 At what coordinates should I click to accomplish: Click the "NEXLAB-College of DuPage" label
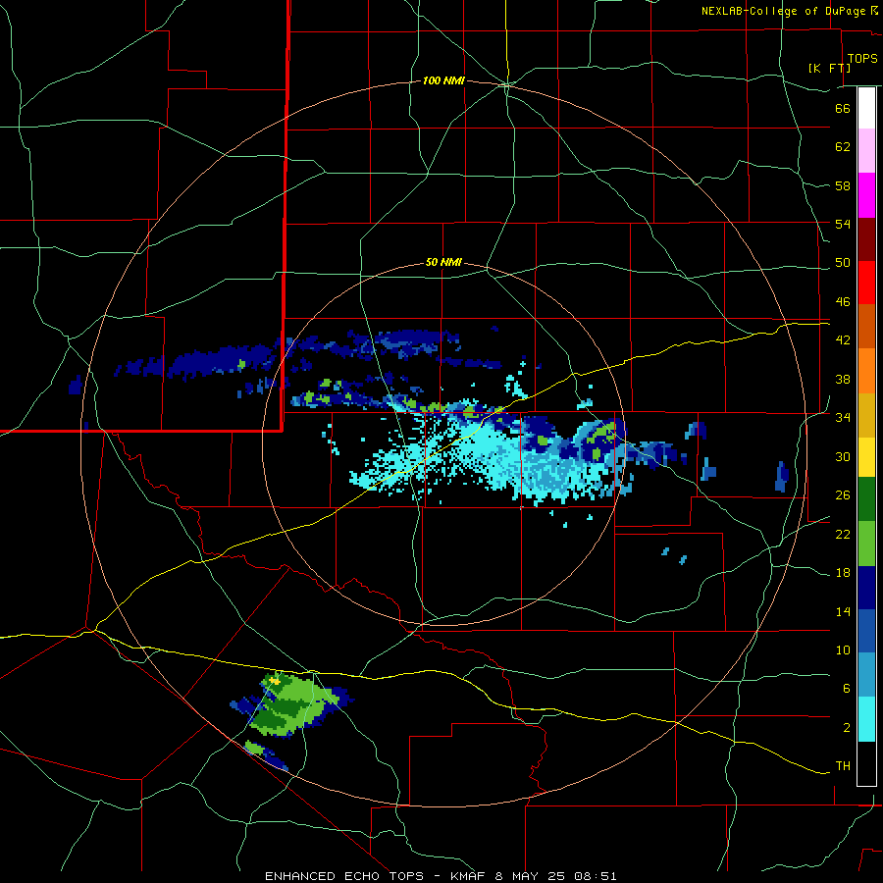click(x=785, y=11)
